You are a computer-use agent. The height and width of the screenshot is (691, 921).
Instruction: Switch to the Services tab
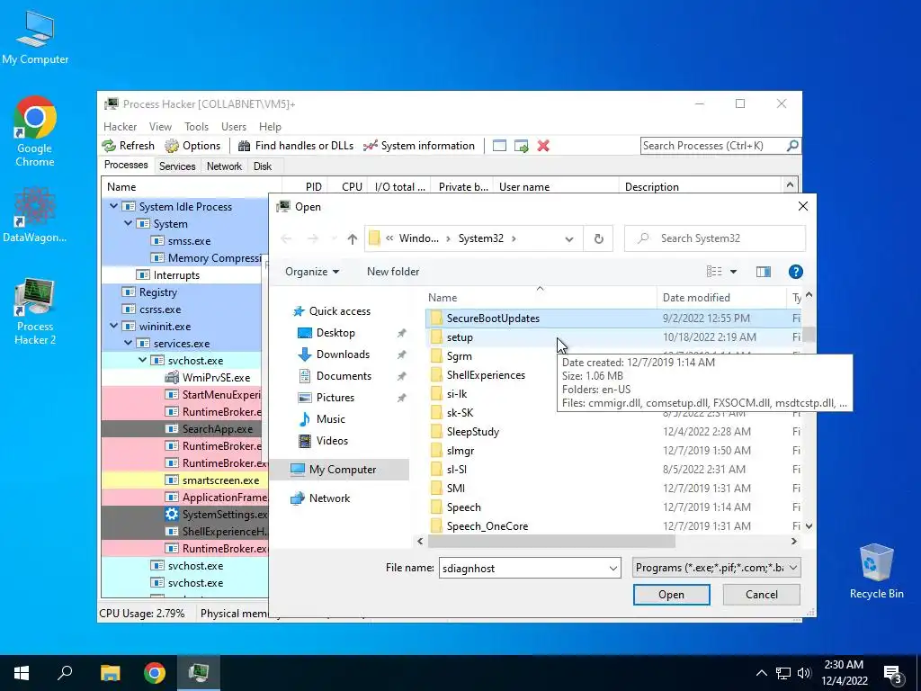point(177,166)
